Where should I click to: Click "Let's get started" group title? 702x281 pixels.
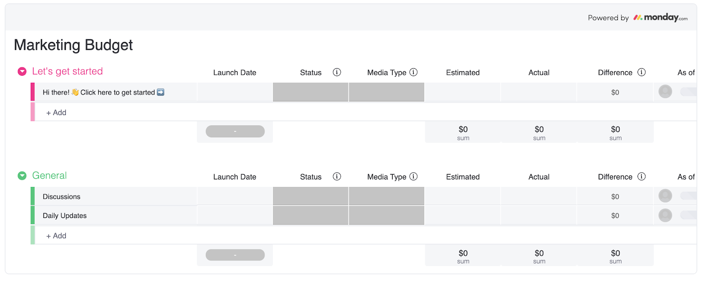pos(67,71)
